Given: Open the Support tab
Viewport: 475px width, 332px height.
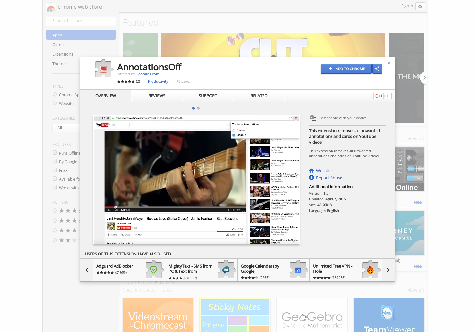Looking at the screenshot, I should click(208, 96).
